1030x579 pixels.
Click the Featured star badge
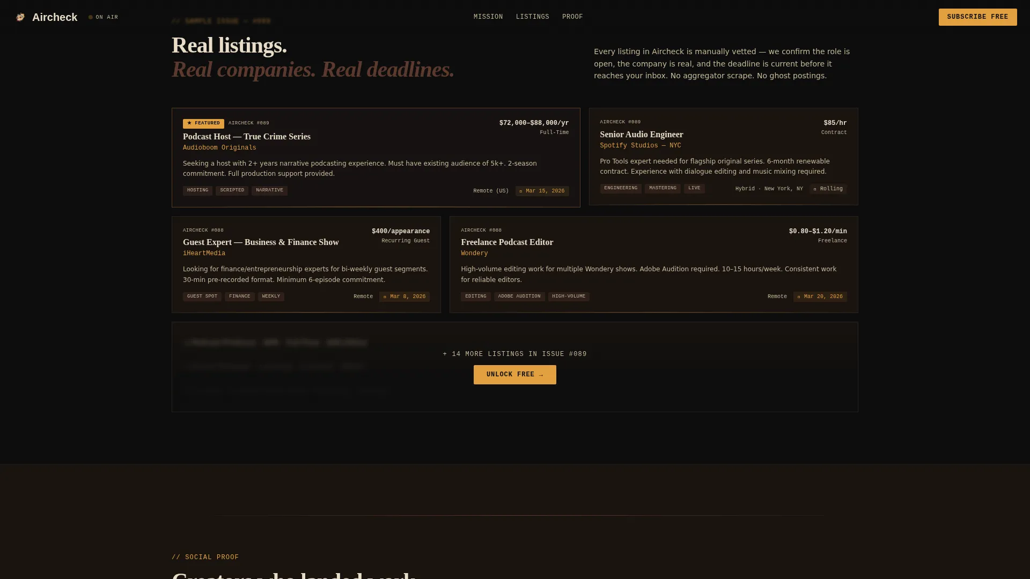[x=203, y=123]
